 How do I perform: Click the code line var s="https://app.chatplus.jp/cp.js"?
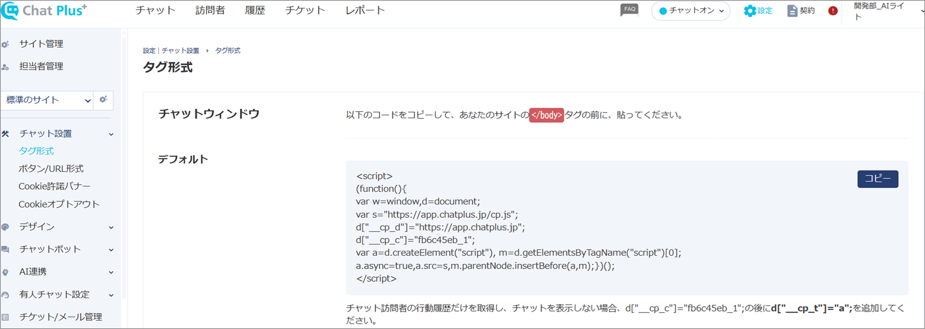pyautogui.click(x=437, y=215)
